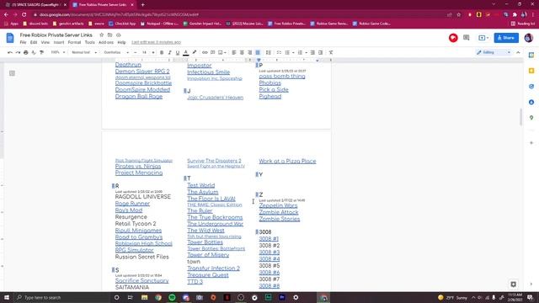Viewport: 539px width, 303px height.
Task: Collapse the menus with the up chevron
Action: tap(518, 52)
